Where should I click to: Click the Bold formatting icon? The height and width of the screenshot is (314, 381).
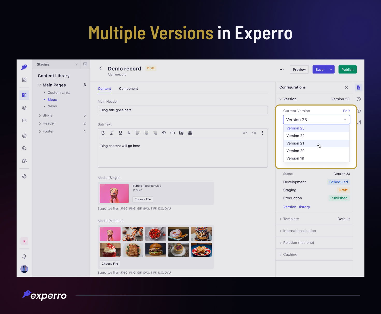pos(103,133)
